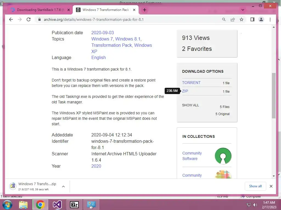Click the 2 Favorites text
The height and width of the screenshot is (210, 281).
point(197,49)
